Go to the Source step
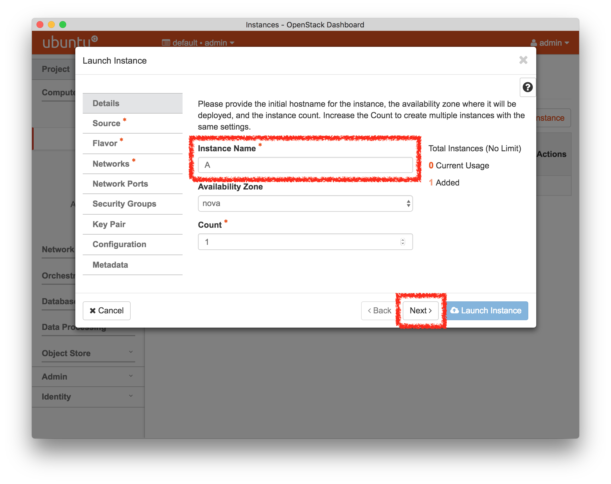Screen dimensions: 611x484 tap(133, 123)
